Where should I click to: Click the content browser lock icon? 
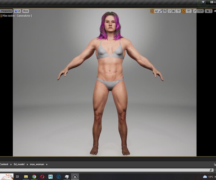point(215,164)
